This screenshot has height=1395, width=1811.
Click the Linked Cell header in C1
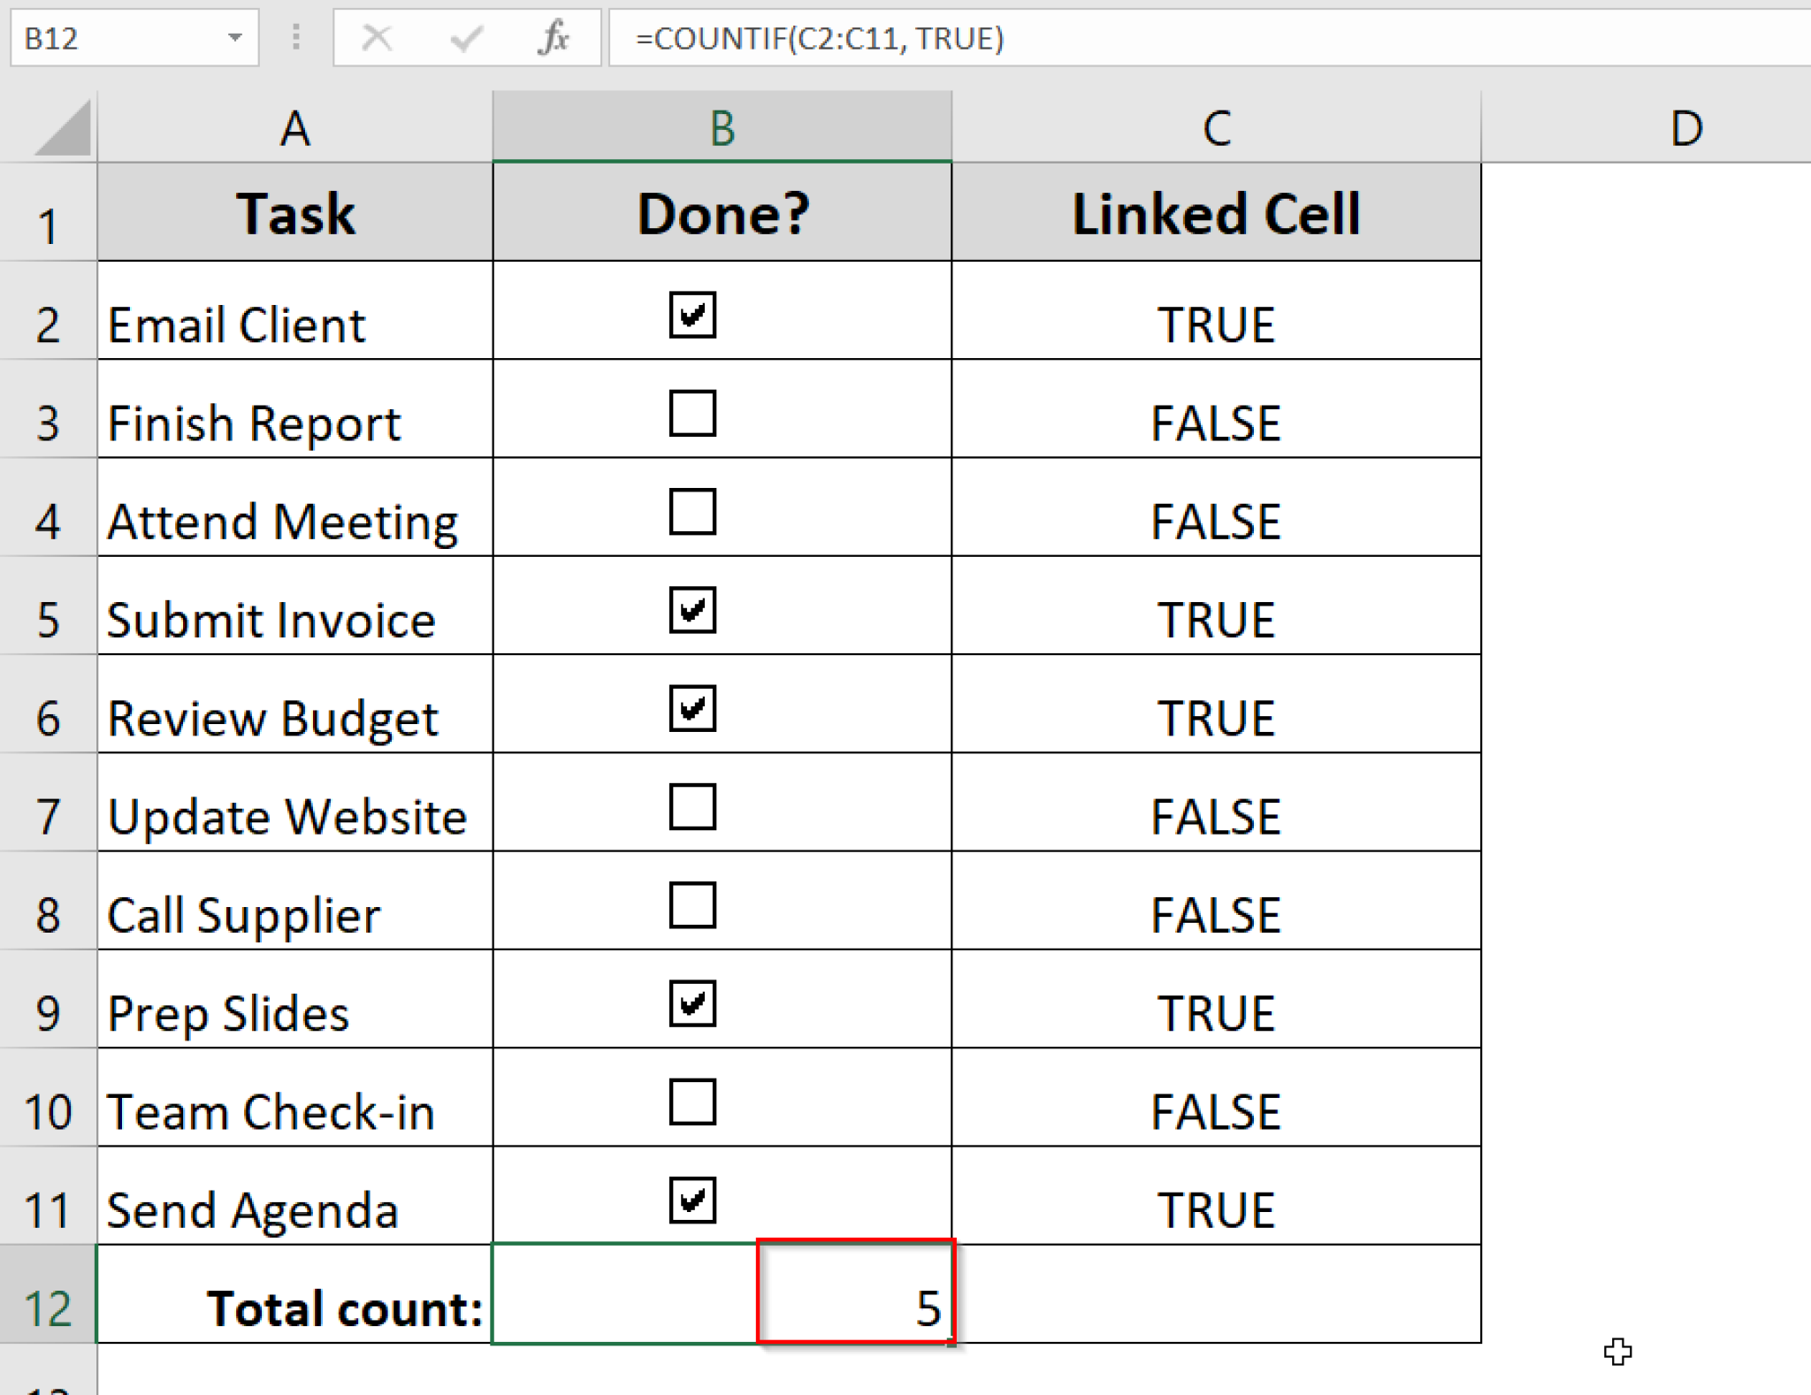pyautogui.click(x=1216, y=212)
